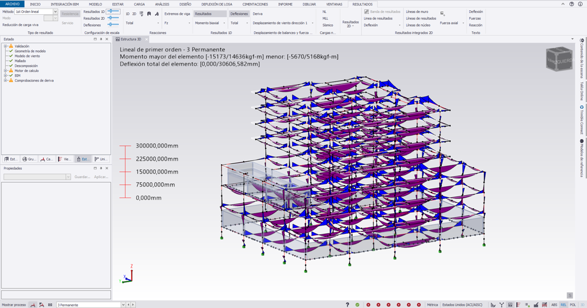Select Modelo de viento tree item

click(27, 56)
